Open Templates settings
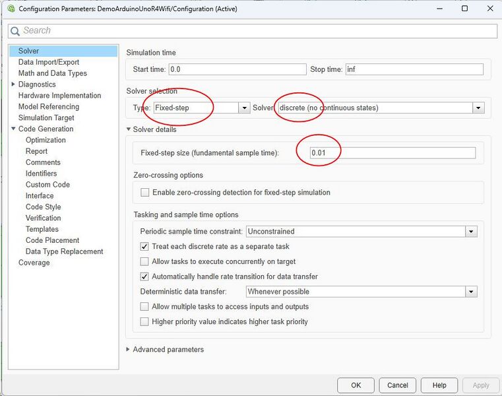 point(42,230)
